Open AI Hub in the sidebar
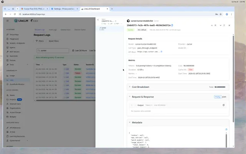 coord(12,132)
